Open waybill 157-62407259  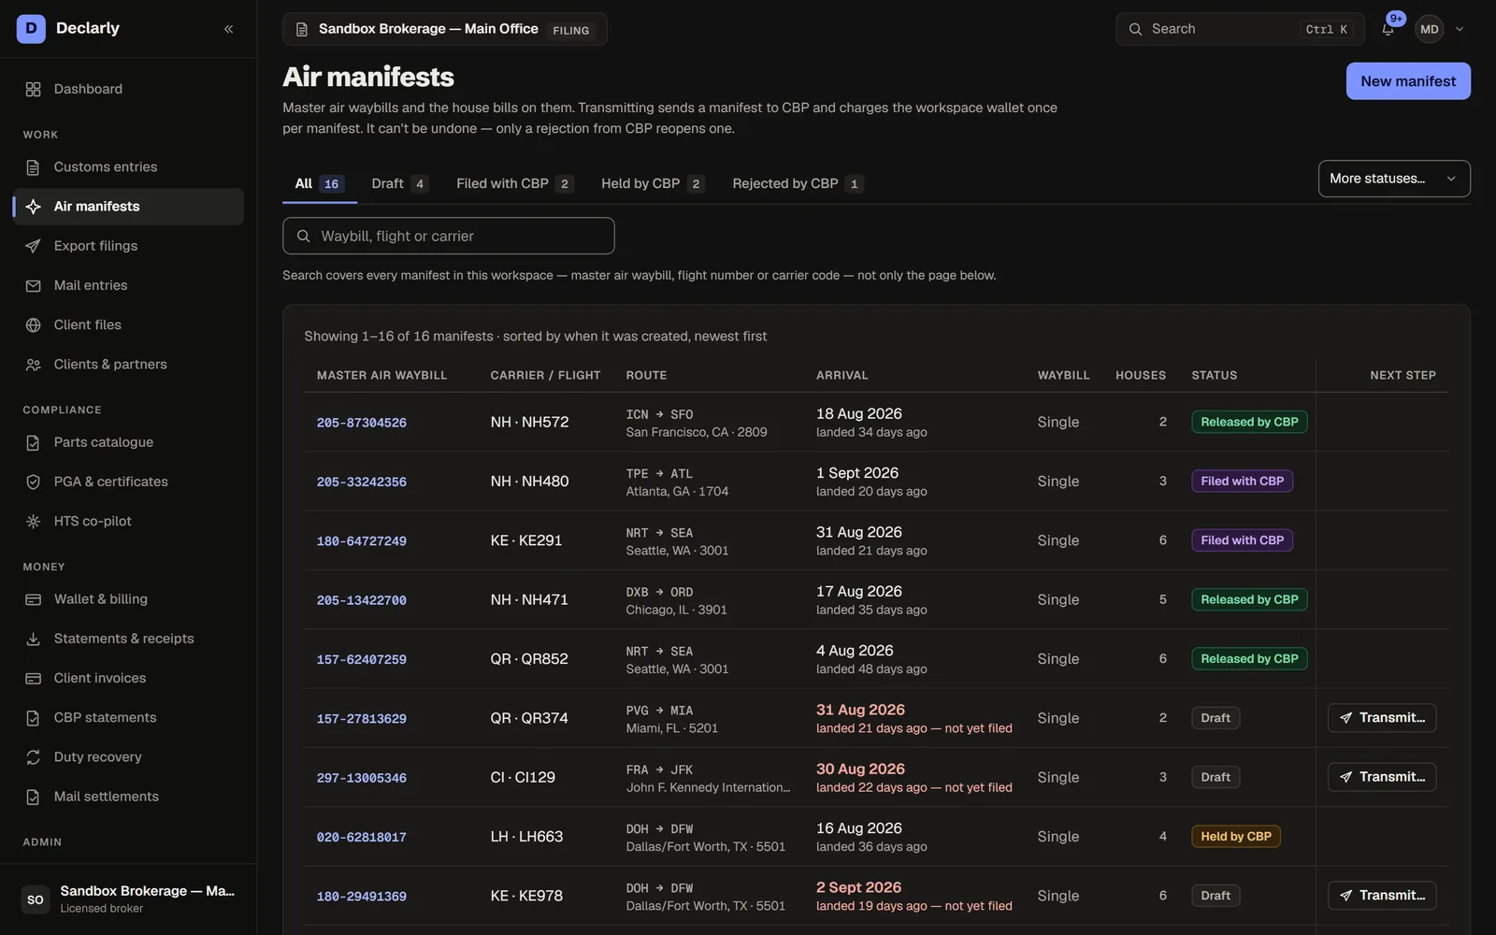(x=362, y=660)
